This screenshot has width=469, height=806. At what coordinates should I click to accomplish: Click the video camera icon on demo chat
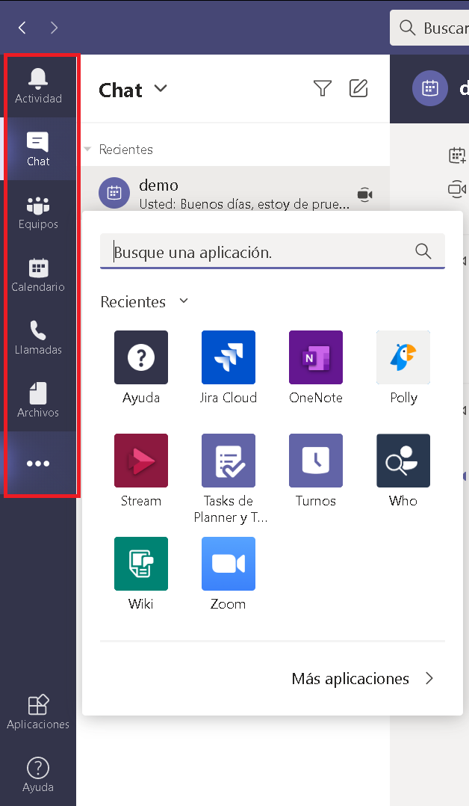click(364, 194)
